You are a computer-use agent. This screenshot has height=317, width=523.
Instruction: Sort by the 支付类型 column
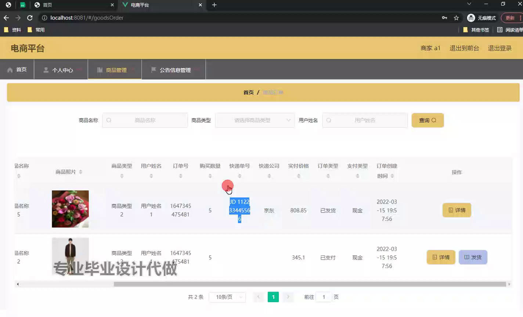(x=357, y=176)
